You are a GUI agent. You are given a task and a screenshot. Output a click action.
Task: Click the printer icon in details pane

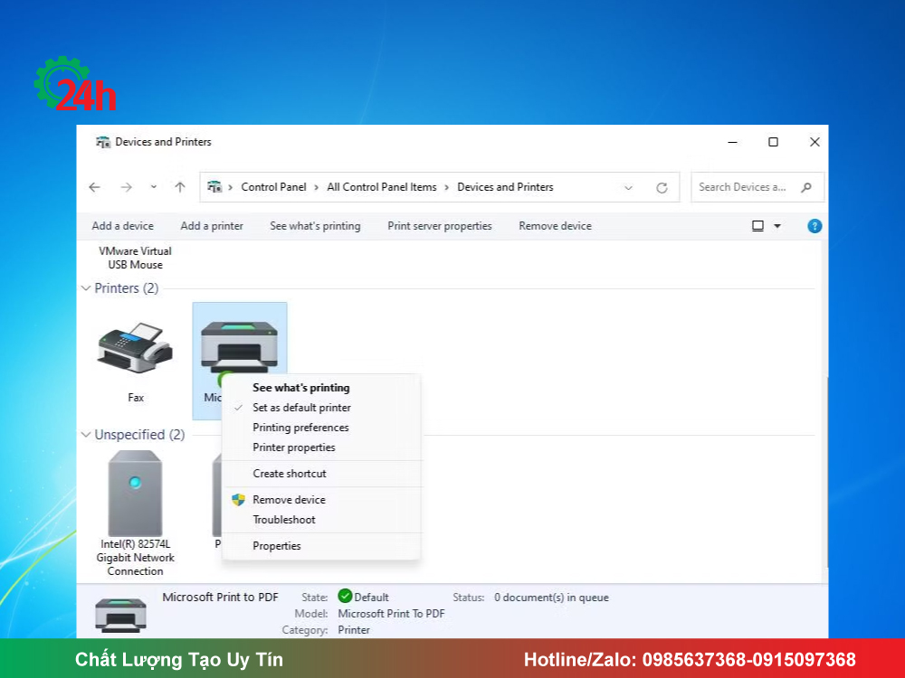120,615
